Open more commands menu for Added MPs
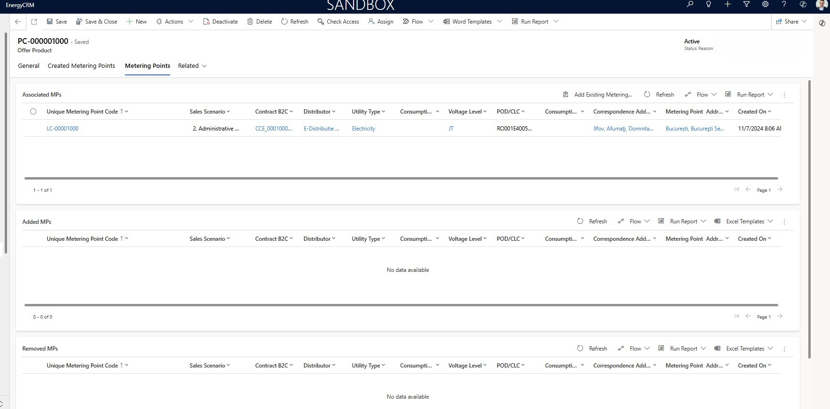The image size is (830, 409). click(784, 221)
